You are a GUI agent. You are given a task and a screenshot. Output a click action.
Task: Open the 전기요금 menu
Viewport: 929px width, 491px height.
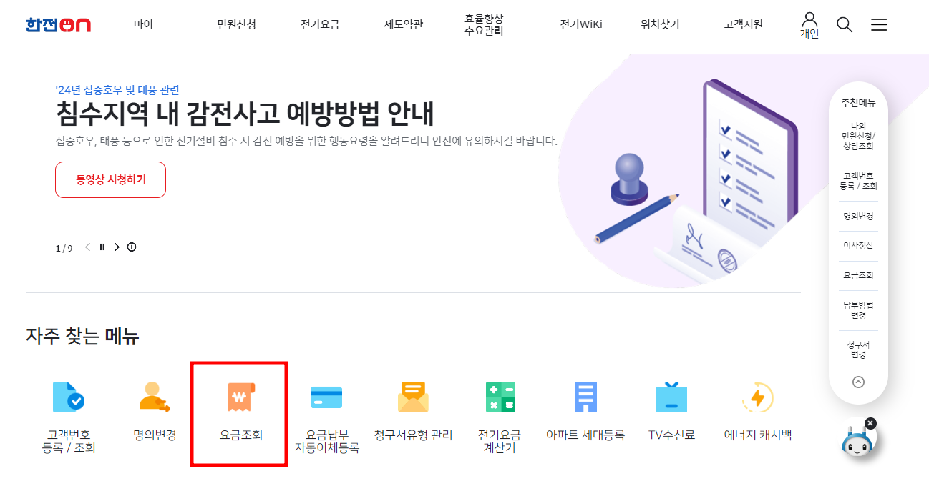(x=319, y=23)
